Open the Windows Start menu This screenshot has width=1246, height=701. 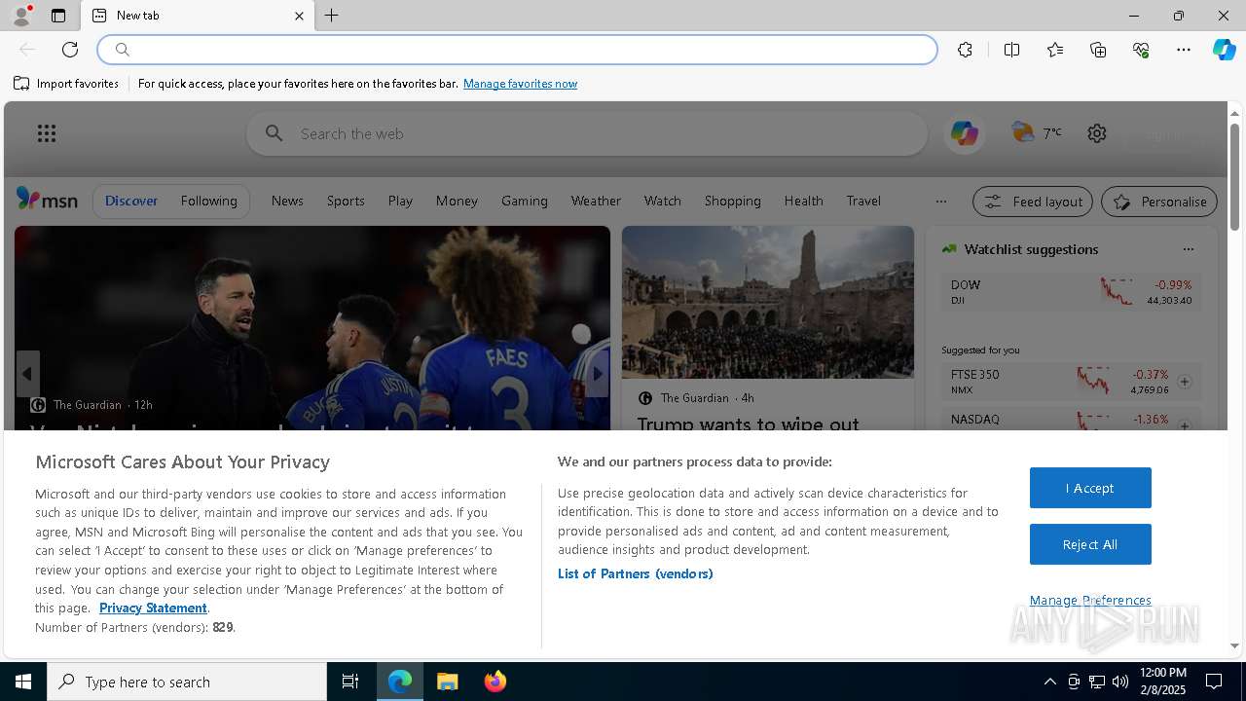(23, 682)
